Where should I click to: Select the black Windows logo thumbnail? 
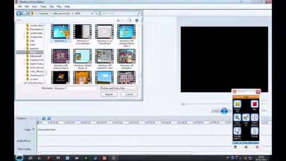pos(61,77)
